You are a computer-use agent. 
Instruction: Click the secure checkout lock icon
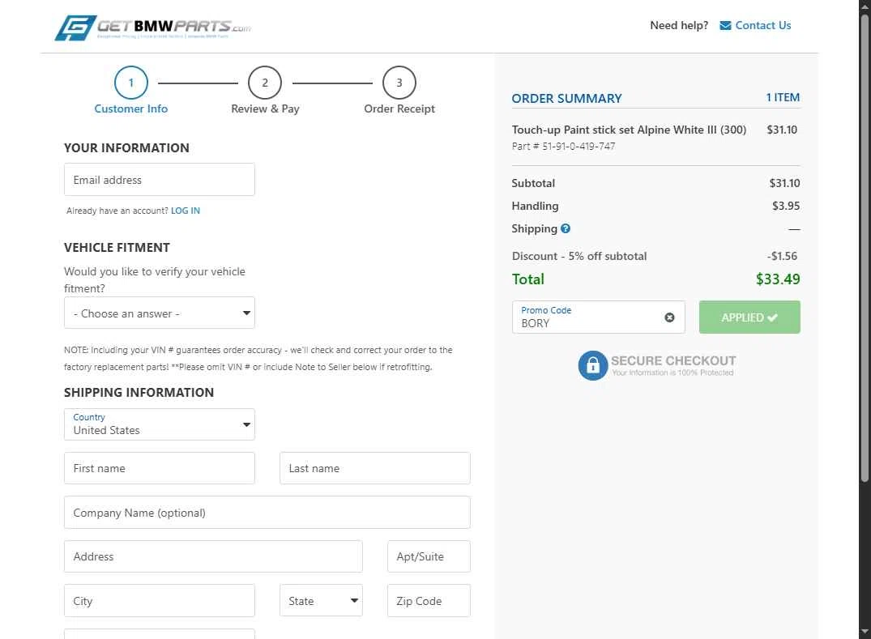593,365
